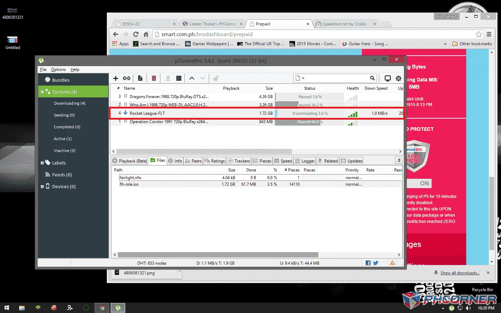Open Other bookmarks folder

(x=472, y=44)
